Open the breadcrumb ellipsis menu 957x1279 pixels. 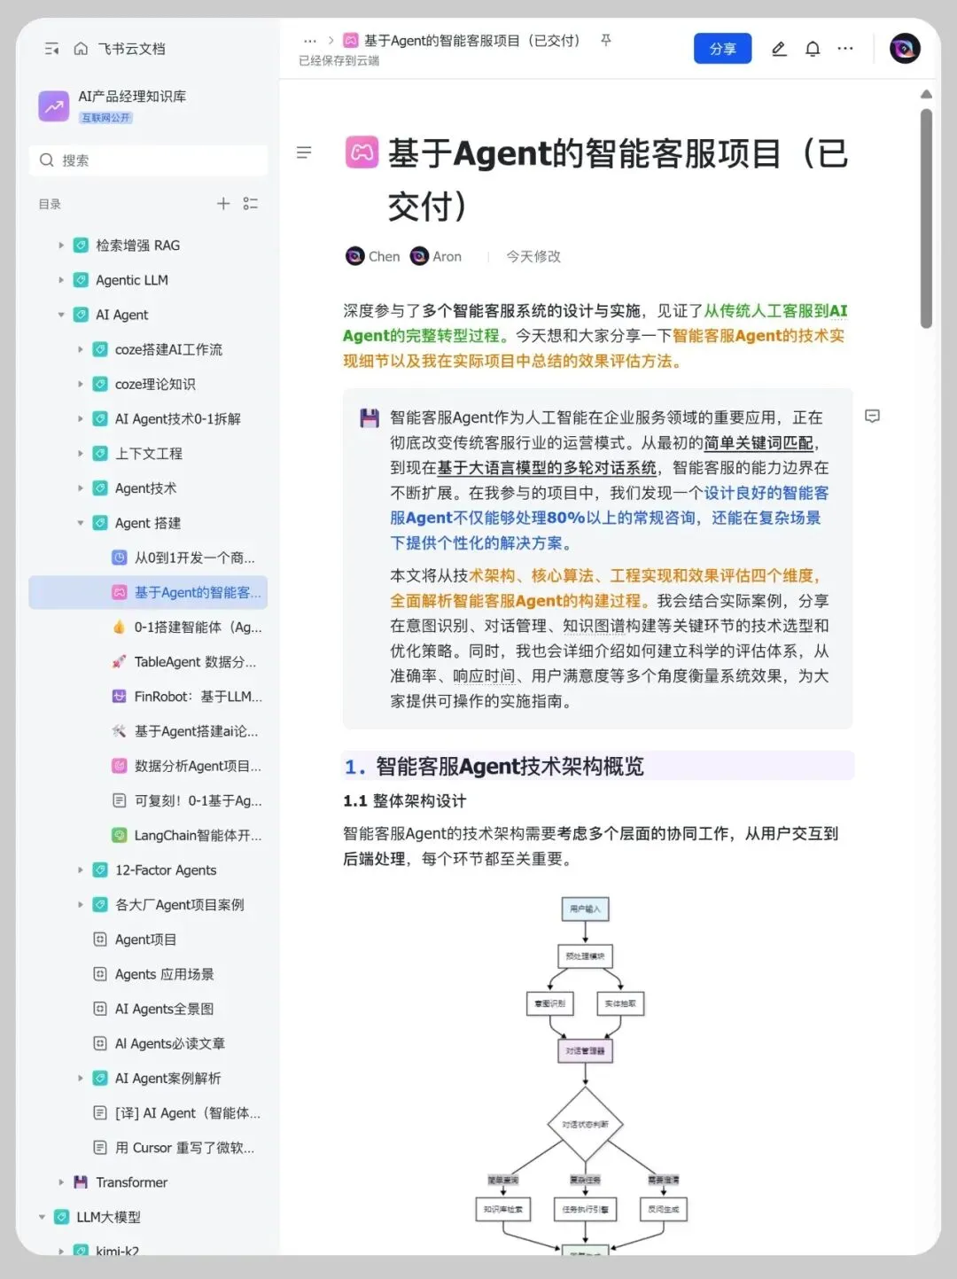coord(309,41)
